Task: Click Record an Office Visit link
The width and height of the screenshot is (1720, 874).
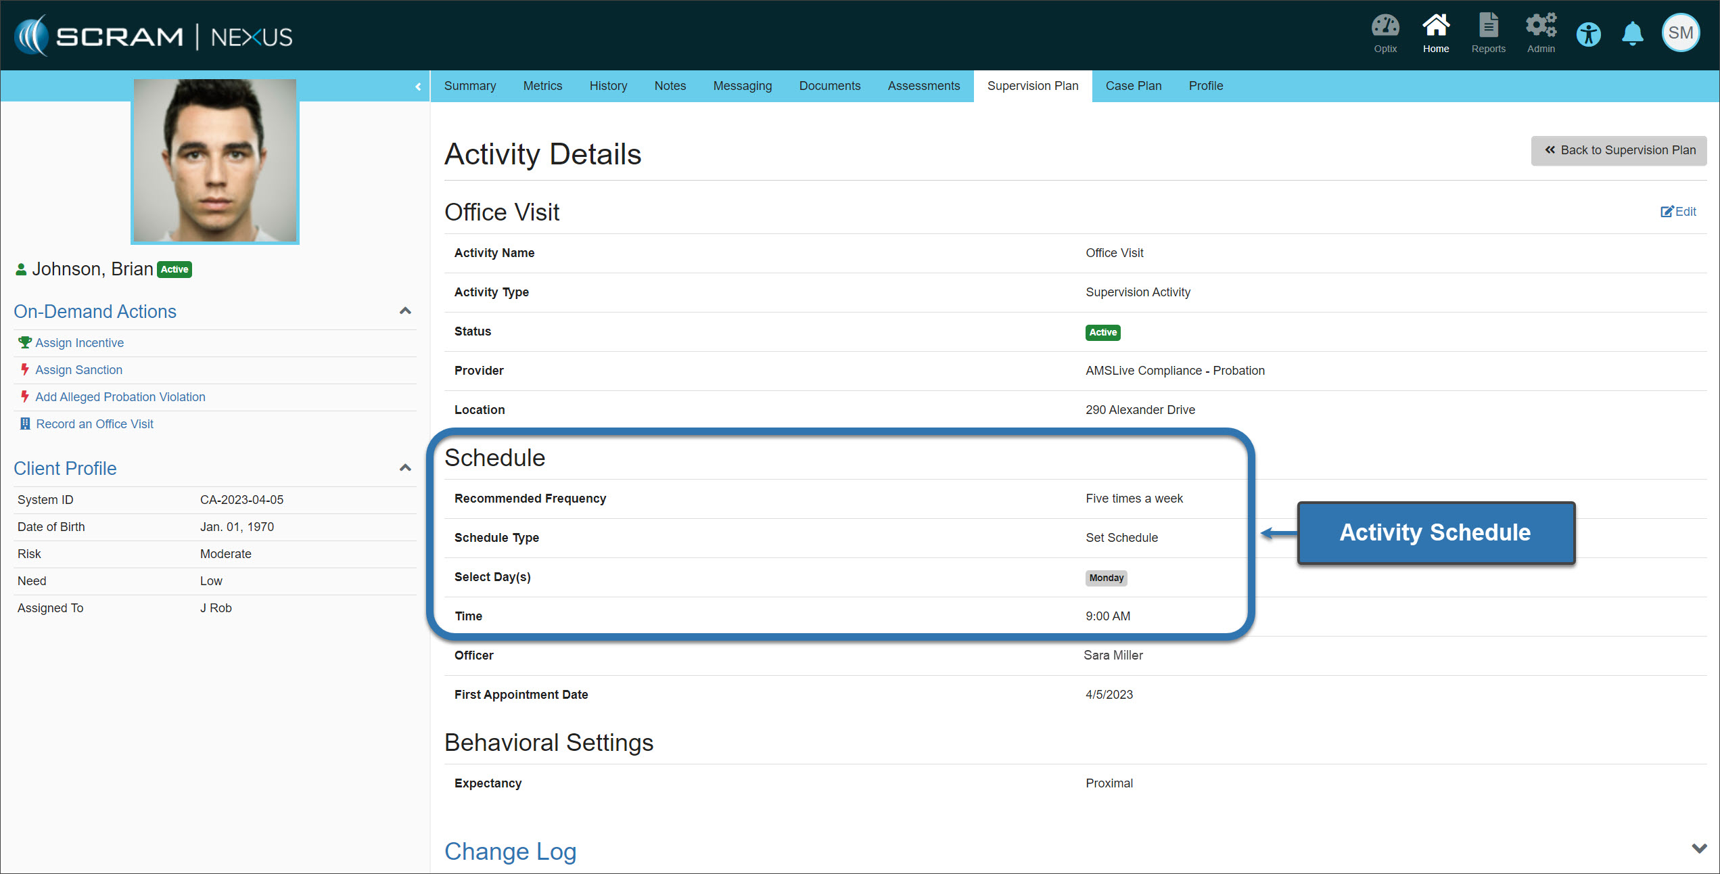Action: point(95,424)
